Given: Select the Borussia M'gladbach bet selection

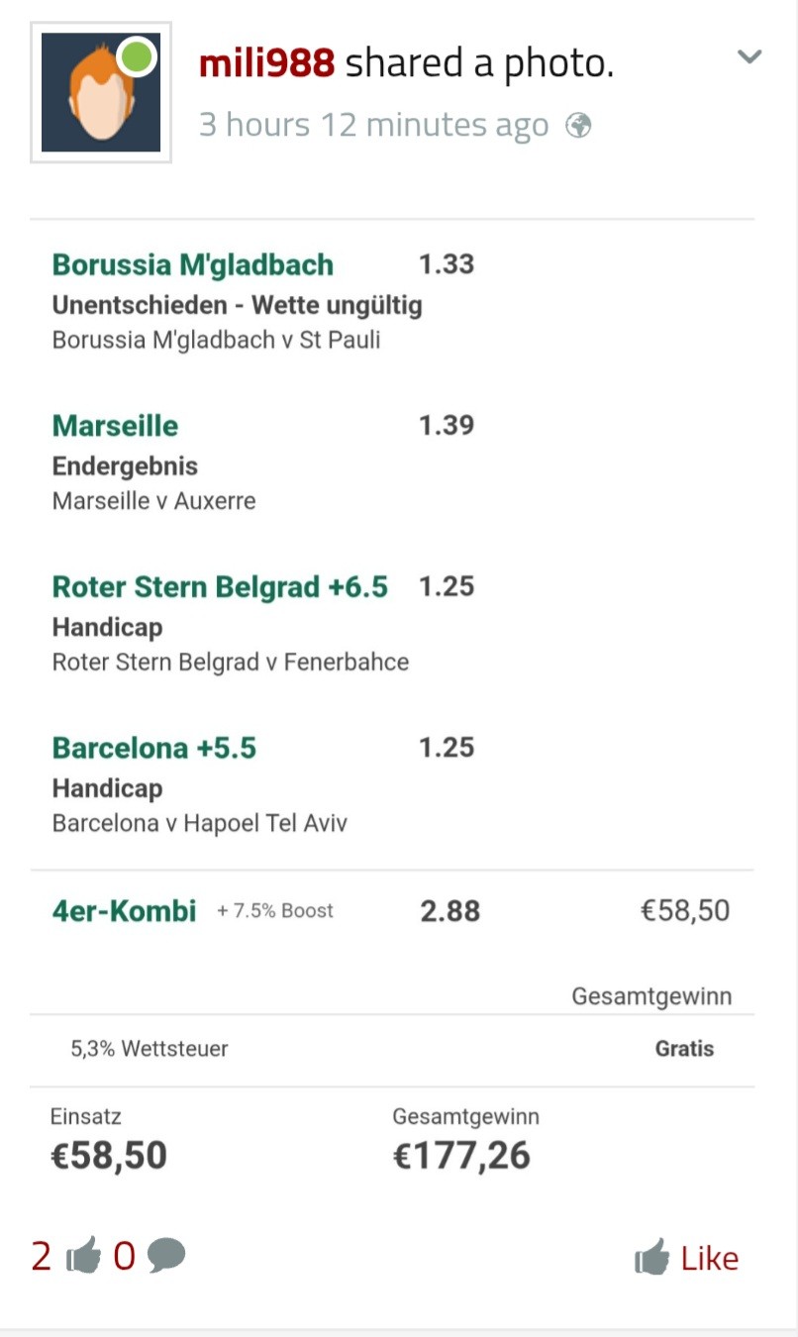Looking at the screenshot, I should [x=193, y=265].
